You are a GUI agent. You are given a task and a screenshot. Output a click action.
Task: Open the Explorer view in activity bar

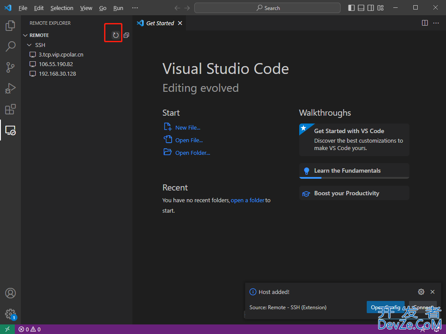click(x=10, y=26)
